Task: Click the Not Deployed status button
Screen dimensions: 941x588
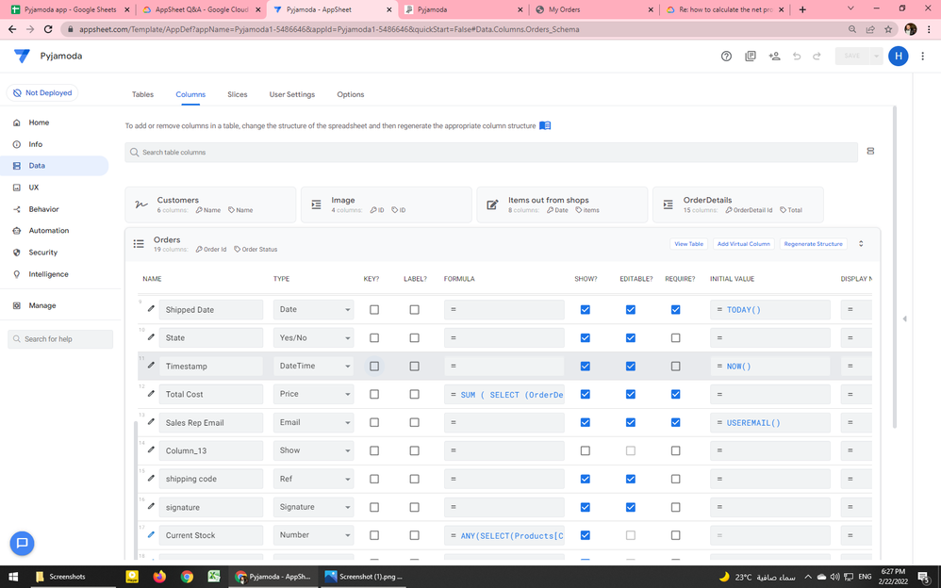Action: pyautogui.click(x=42, y=93)
